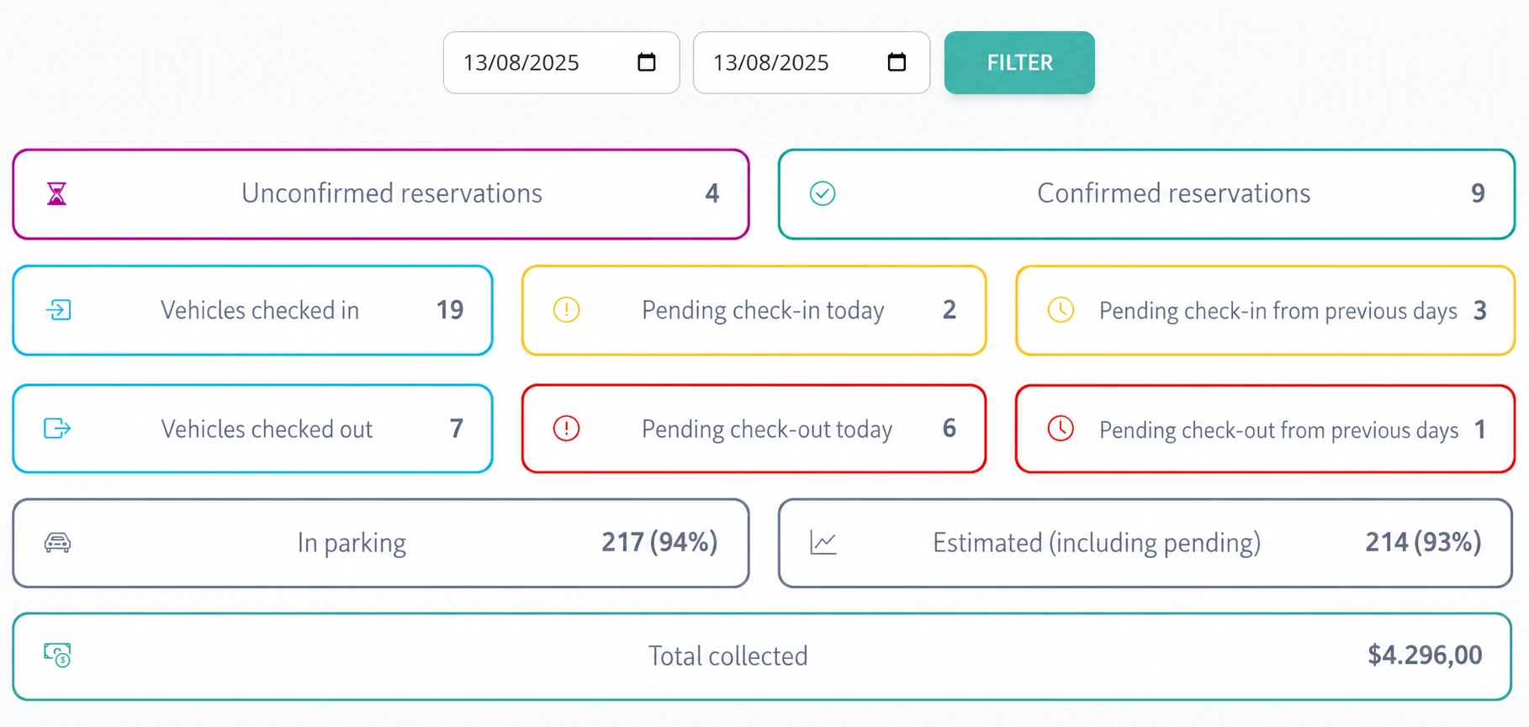Click yellow clock icon for previous days check-in
Screen dimensions: 1529x727
[x=1061, y=310]
